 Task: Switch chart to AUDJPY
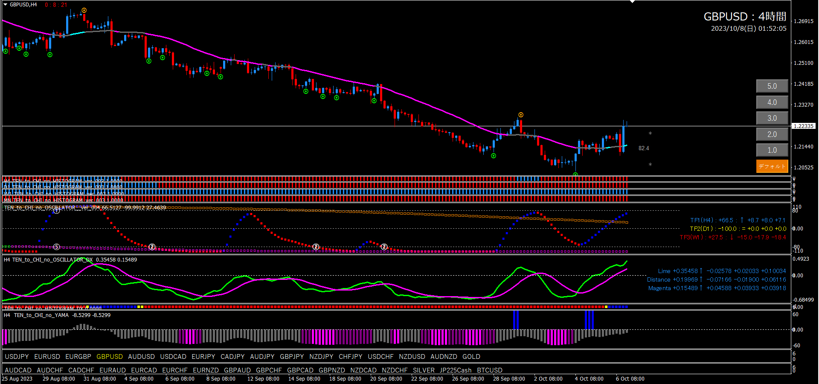tap(262, 357)
